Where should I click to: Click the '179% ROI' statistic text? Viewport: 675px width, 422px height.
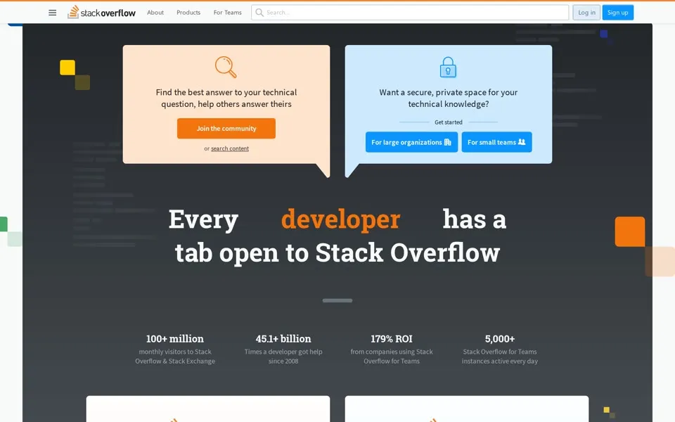pos(392,339)
